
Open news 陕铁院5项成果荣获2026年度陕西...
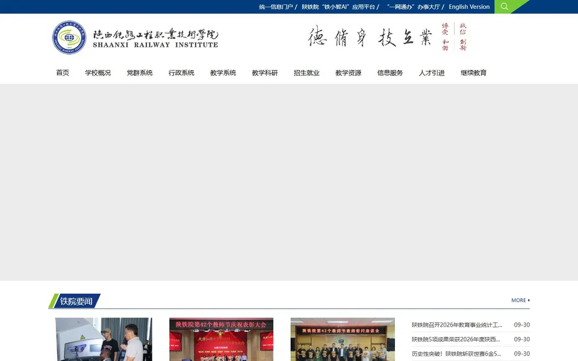[456, 339]
